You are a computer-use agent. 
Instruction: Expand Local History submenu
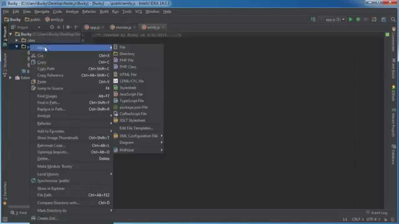pos(71,174)
